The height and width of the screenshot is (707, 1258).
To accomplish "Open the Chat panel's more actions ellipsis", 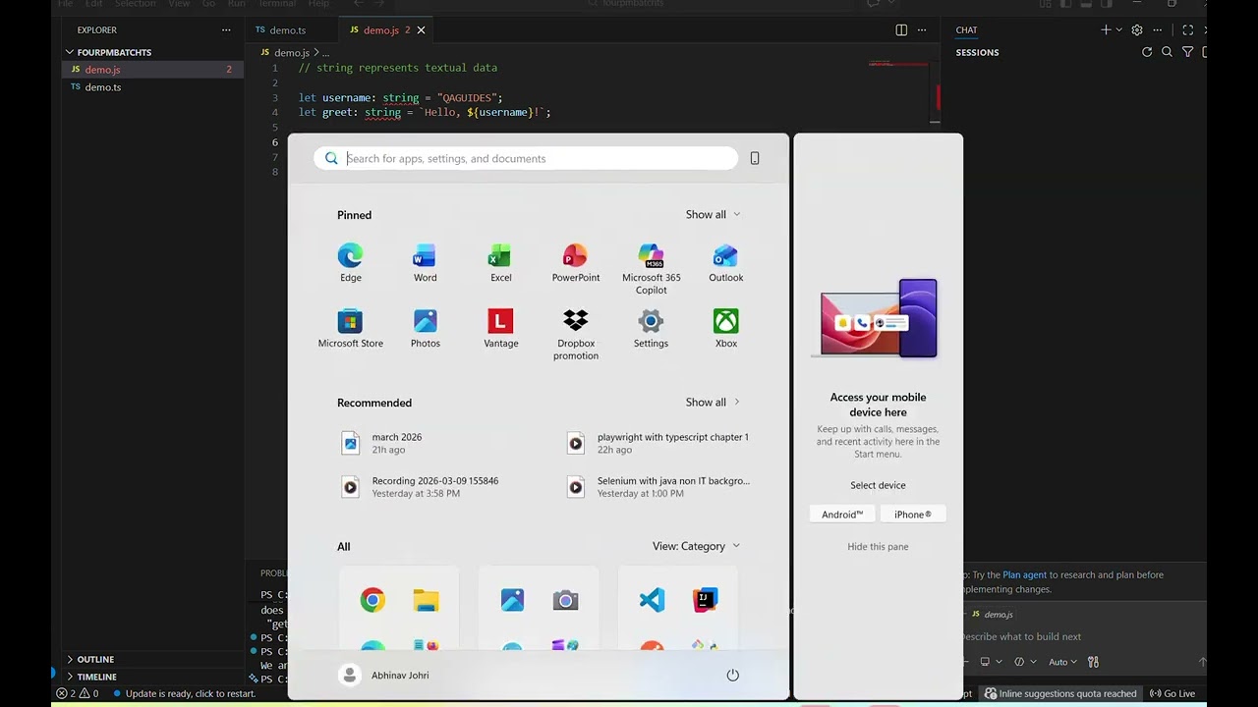I will pyautogui.click(x=1158, y=30).
